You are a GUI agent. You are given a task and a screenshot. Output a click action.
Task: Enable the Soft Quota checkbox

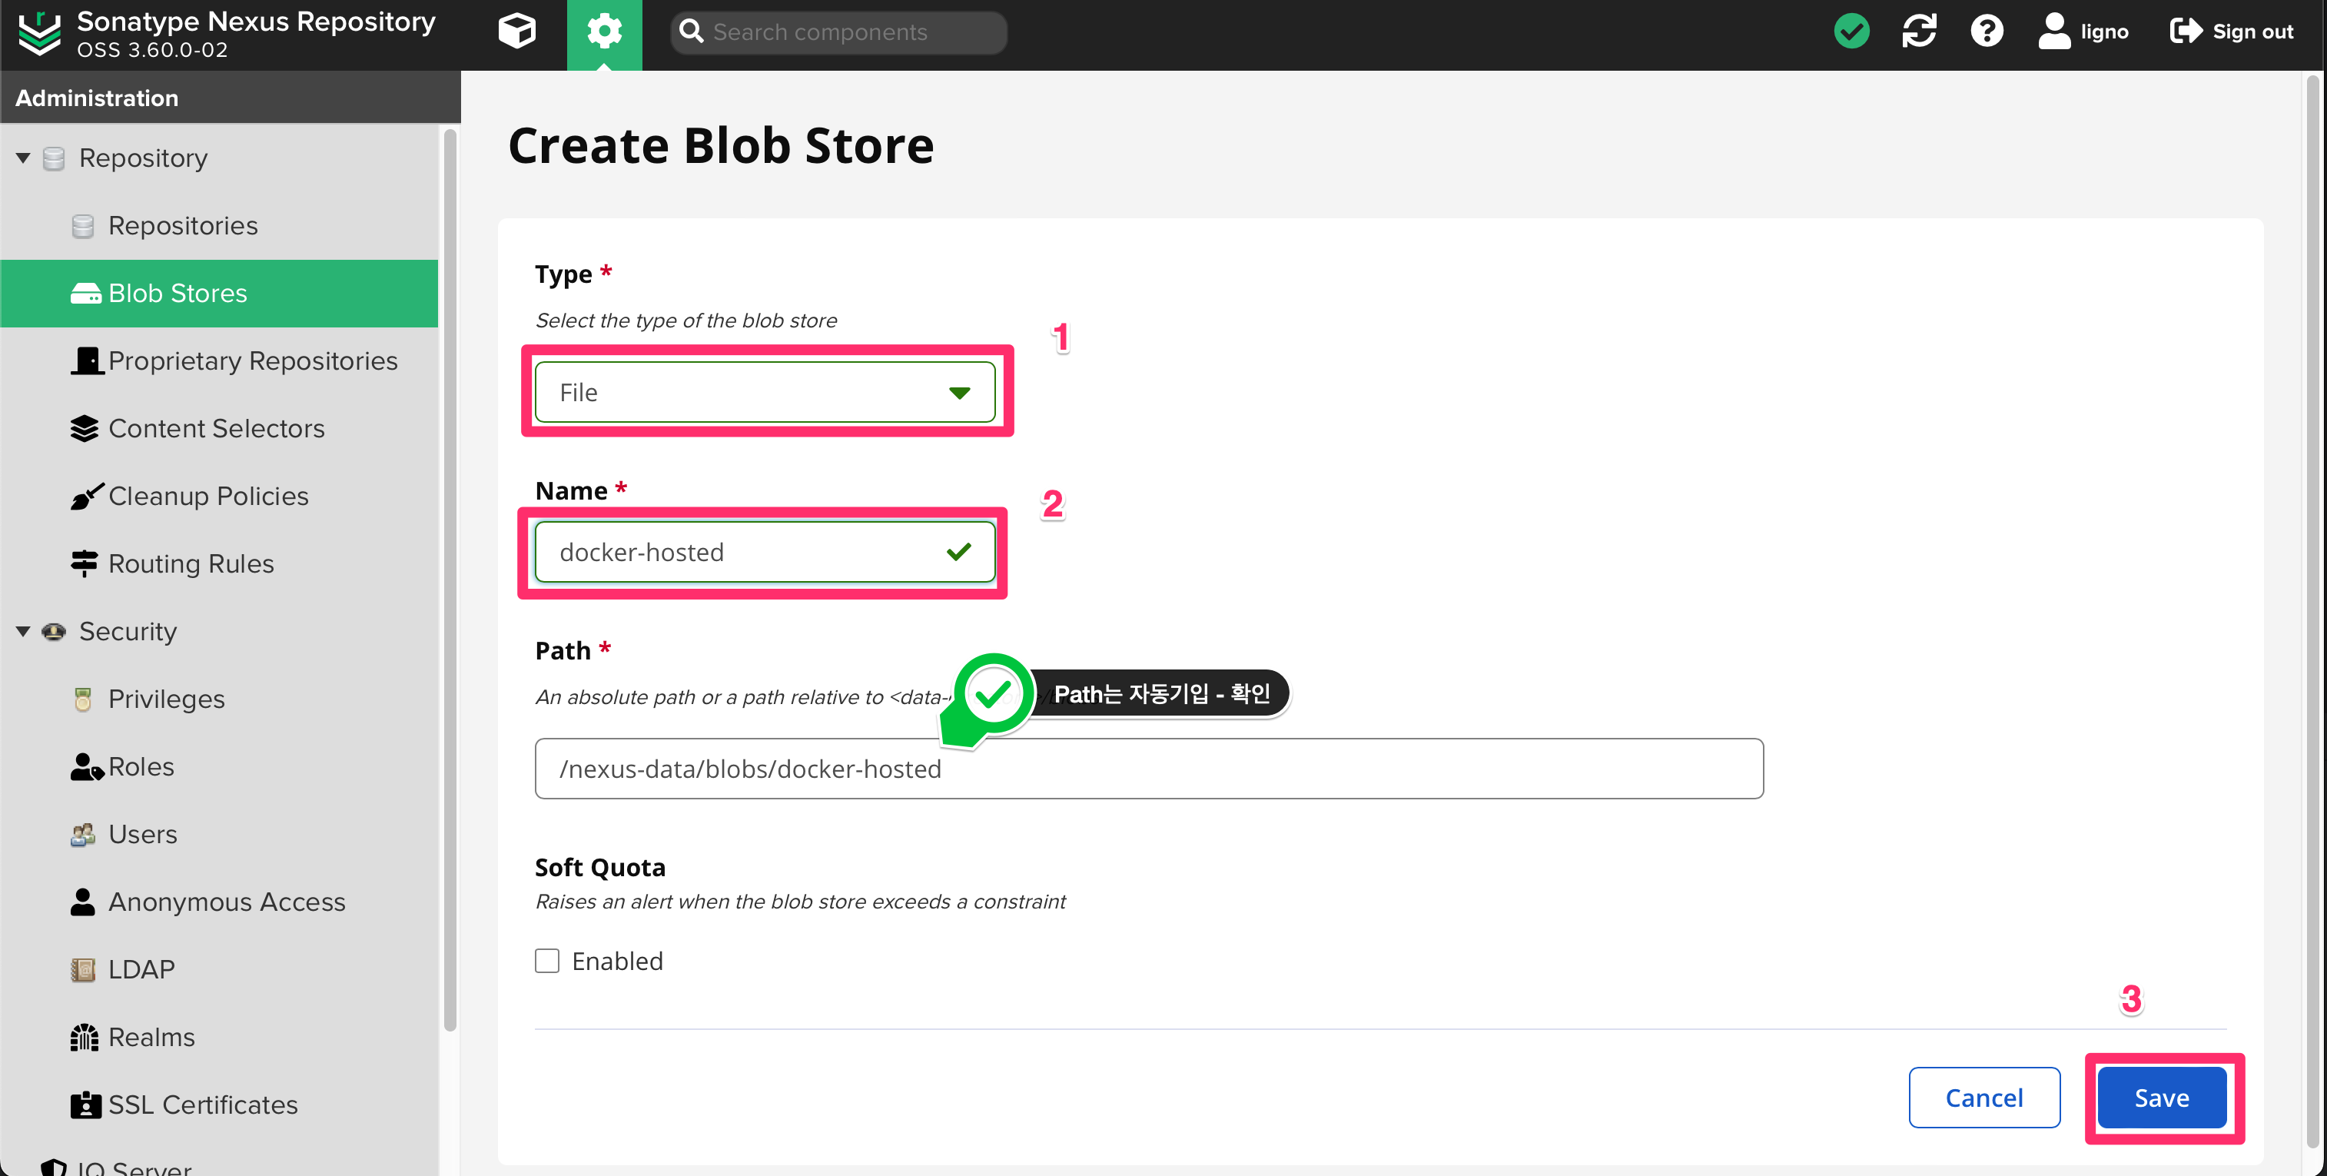point(547,961)
